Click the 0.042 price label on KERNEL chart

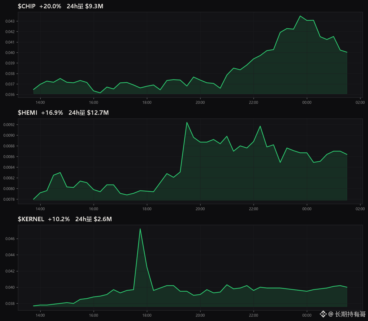10,271
